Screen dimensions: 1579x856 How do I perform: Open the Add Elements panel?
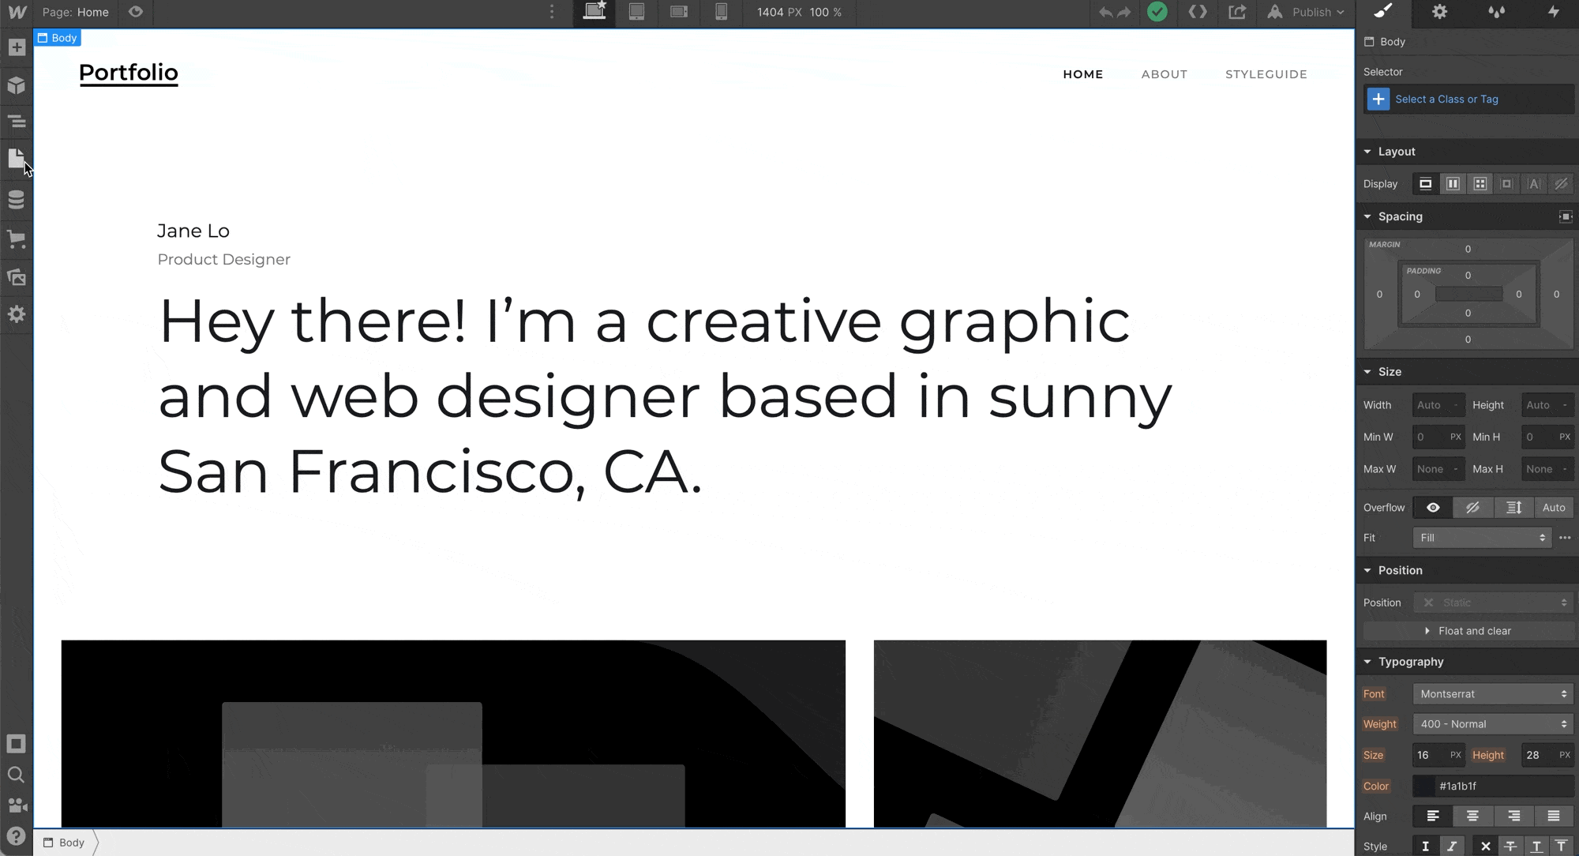(17, 47)
